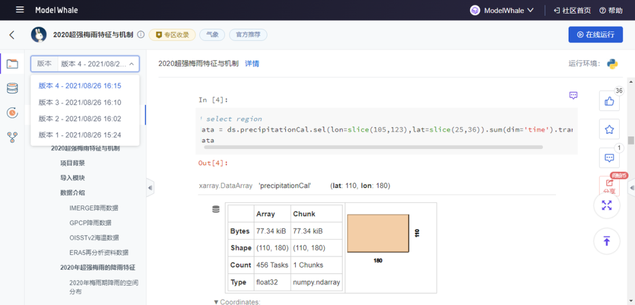Enter fullscreen with expand arrows icon
This screenshot has height=305, width=635.
pyautogui.click(x=607, y=205)
